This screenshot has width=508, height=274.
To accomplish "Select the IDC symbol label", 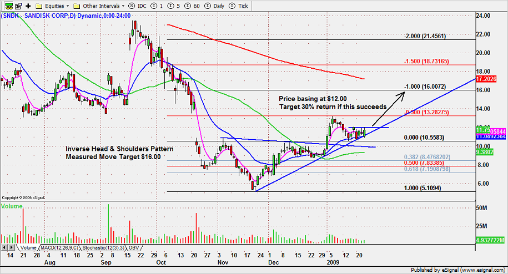I will [x=142, y=6].
